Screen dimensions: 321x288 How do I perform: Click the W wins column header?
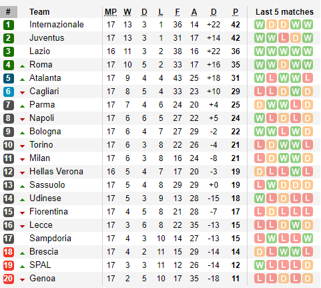pyautogui.click(x=127, y=12)
